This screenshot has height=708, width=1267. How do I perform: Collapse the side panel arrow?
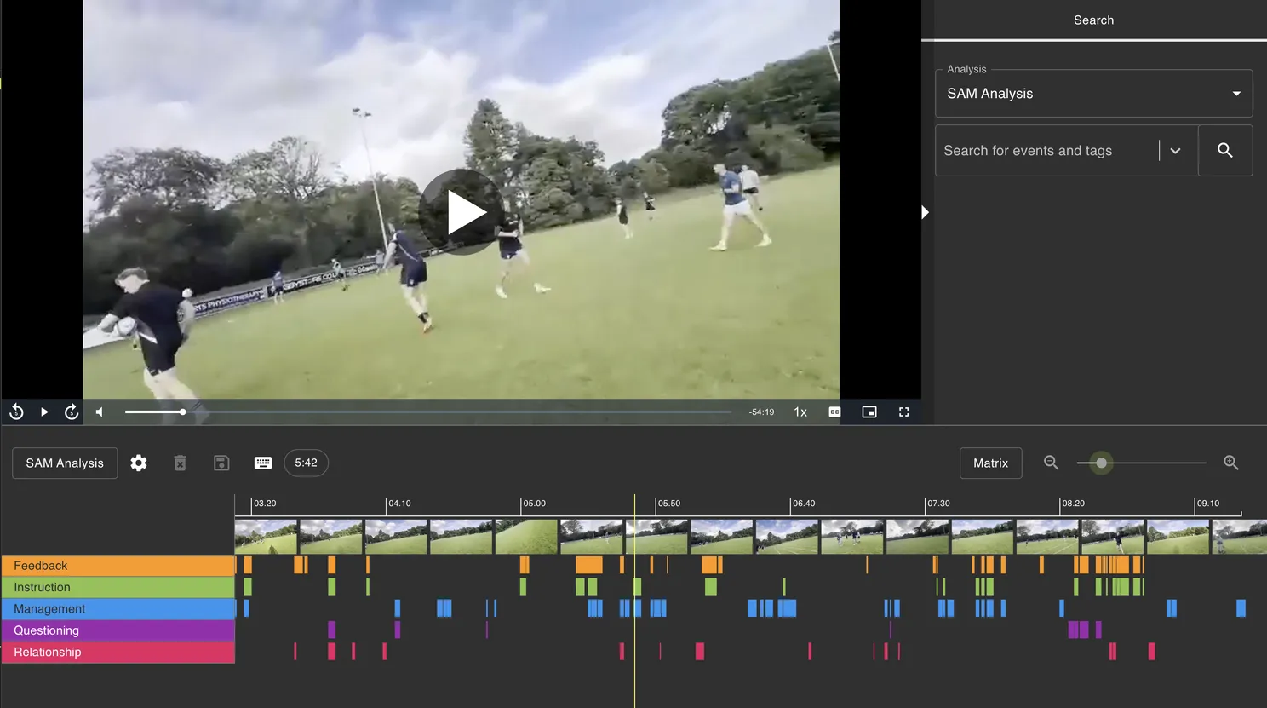pos(926,212)
